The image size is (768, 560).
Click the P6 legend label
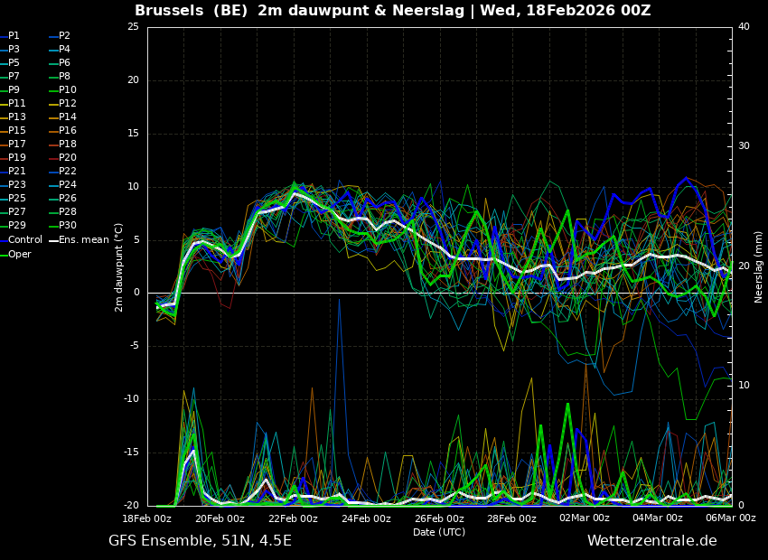61,62
